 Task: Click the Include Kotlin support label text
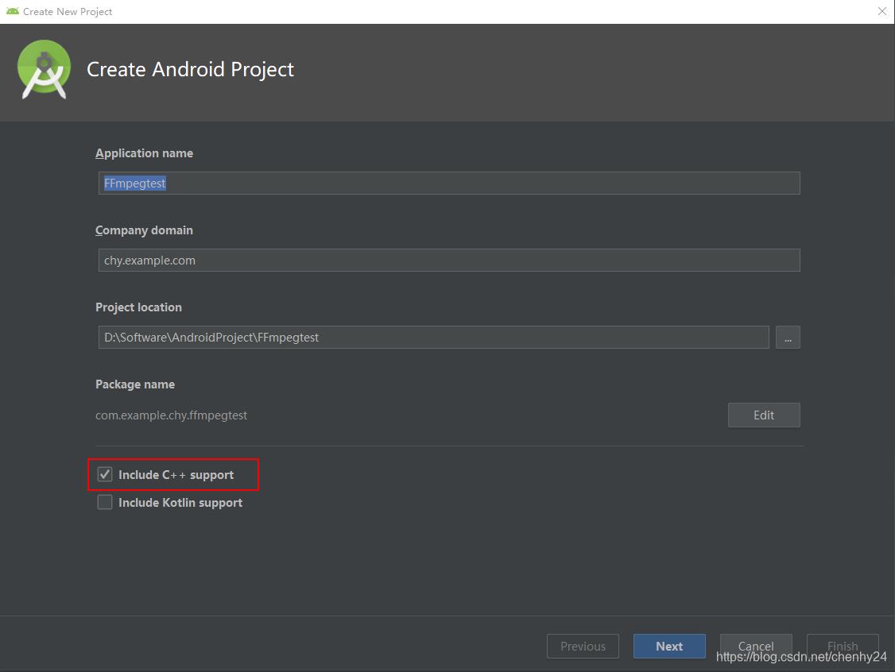point(180,503)
